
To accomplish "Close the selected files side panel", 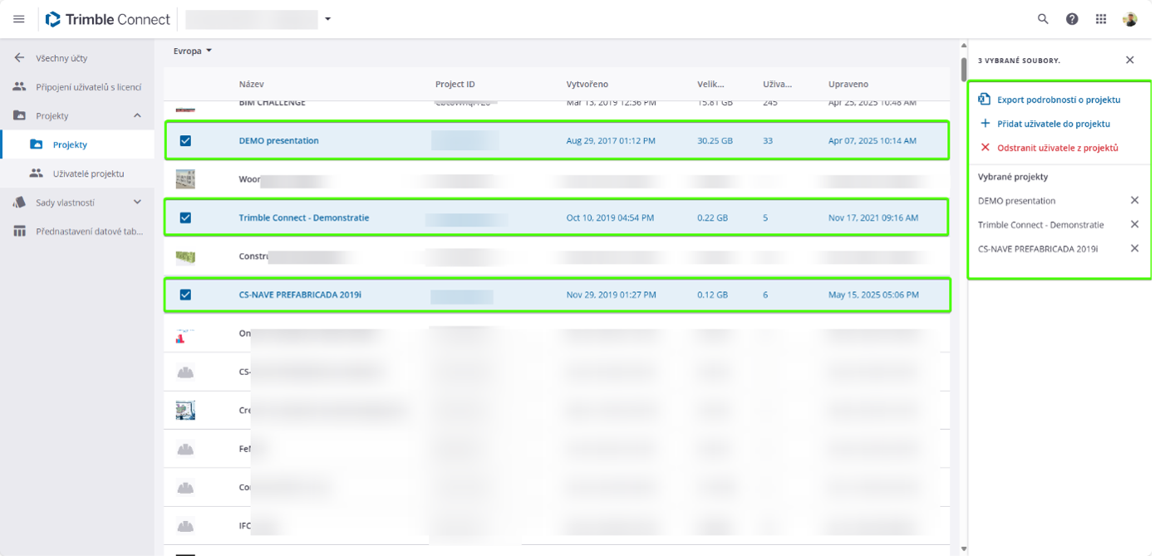I will [1129, 60].
